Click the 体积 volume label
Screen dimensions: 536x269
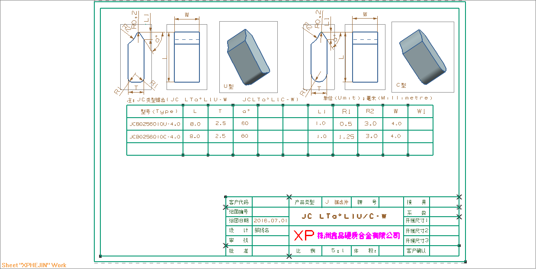[x=366, y=251]
